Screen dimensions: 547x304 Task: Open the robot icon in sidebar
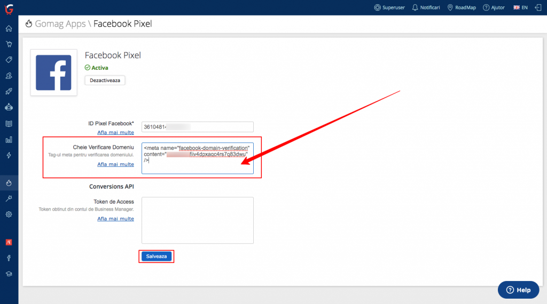click(x=9, y=107)
